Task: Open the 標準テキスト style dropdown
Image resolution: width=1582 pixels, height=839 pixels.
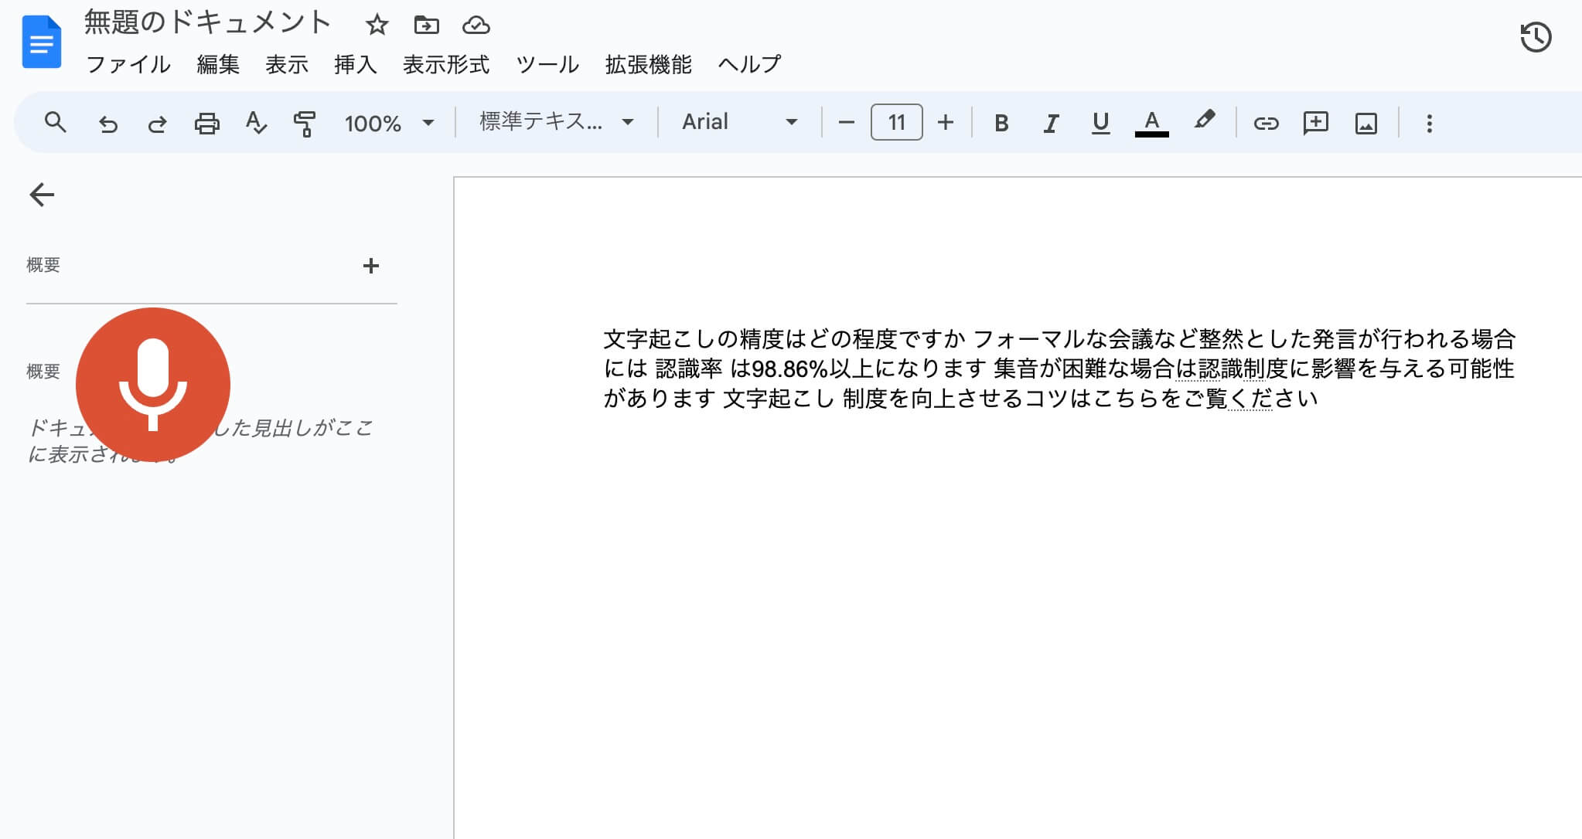Action: 557,122
